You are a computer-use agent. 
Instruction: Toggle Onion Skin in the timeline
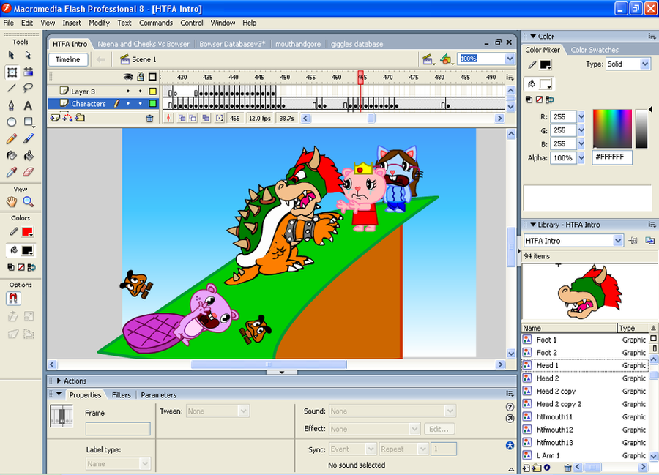(182, 119)
